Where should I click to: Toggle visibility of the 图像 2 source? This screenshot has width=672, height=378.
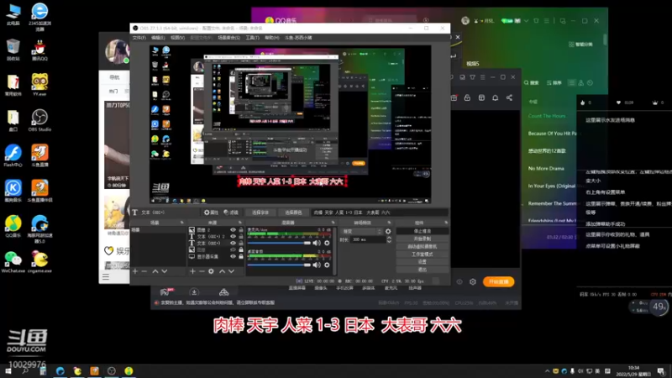[234, 230]
